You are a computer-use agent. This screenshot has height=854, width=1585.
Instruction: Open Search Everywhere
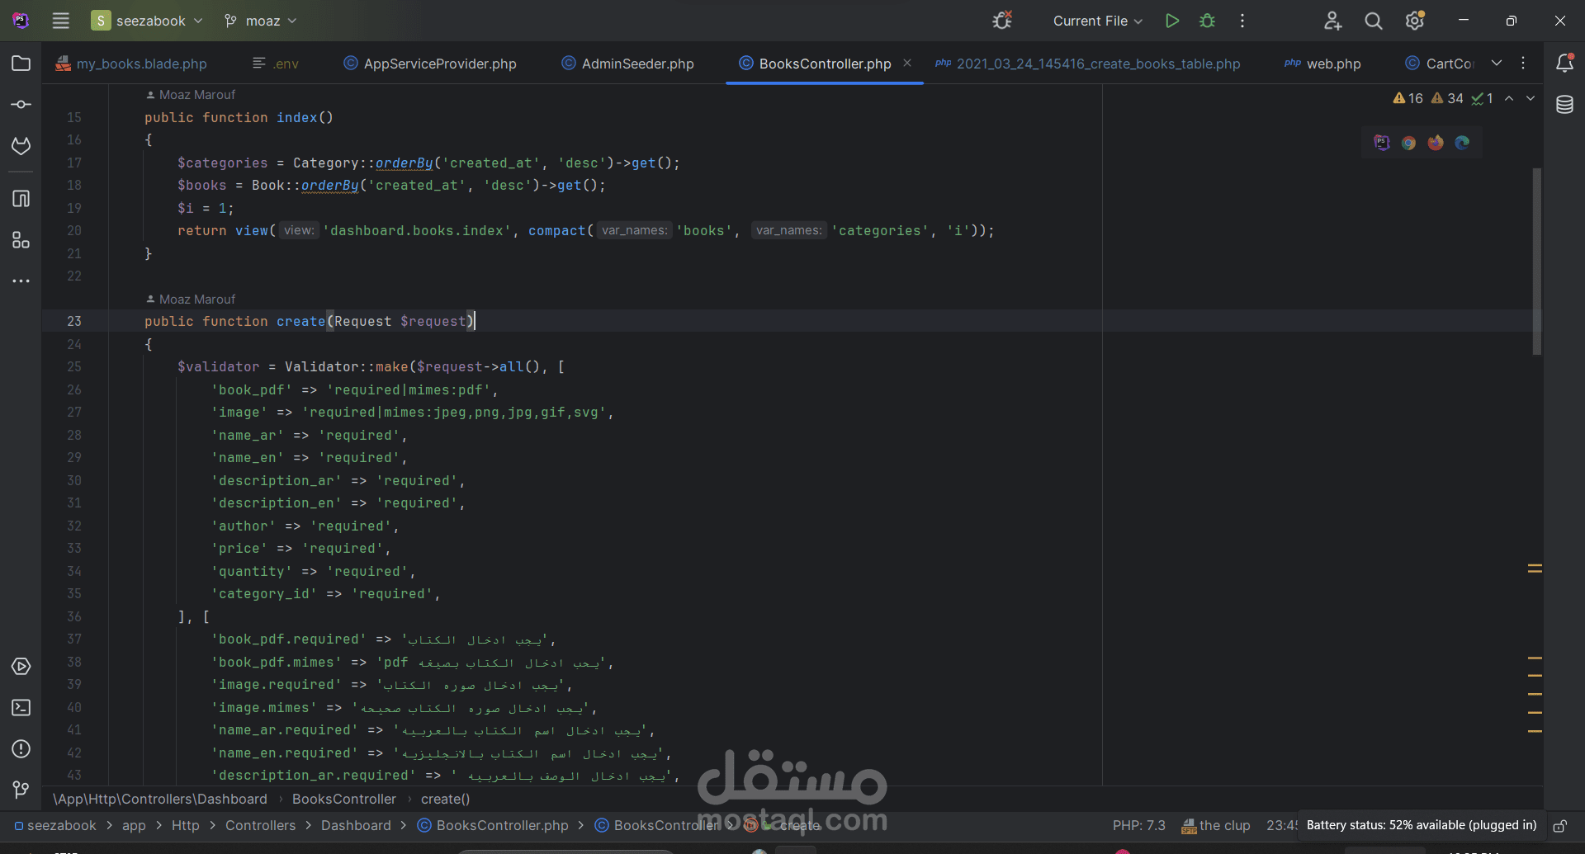(1374, 21)
